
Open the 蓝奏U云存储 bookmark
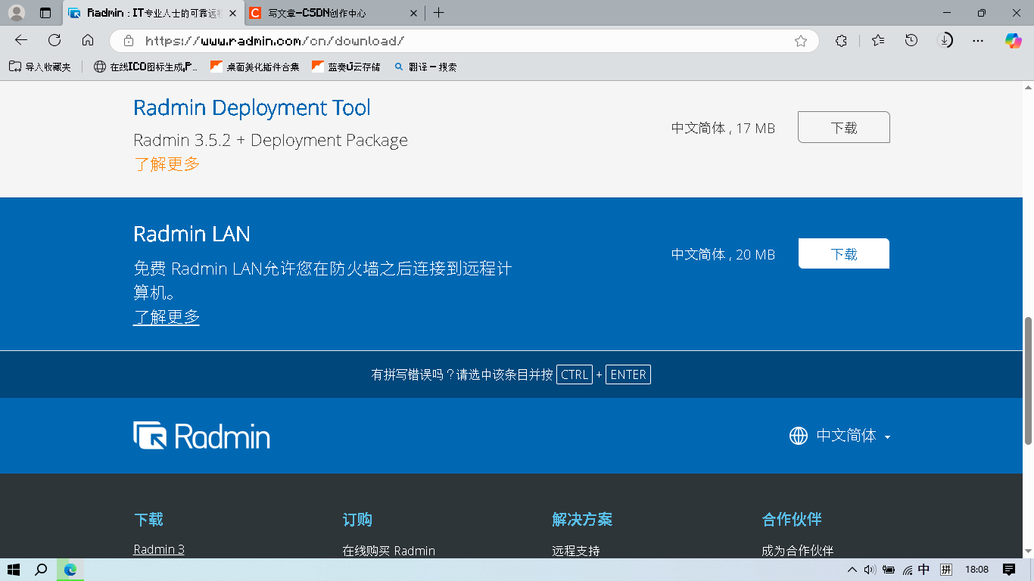click(x=346, y=67)
